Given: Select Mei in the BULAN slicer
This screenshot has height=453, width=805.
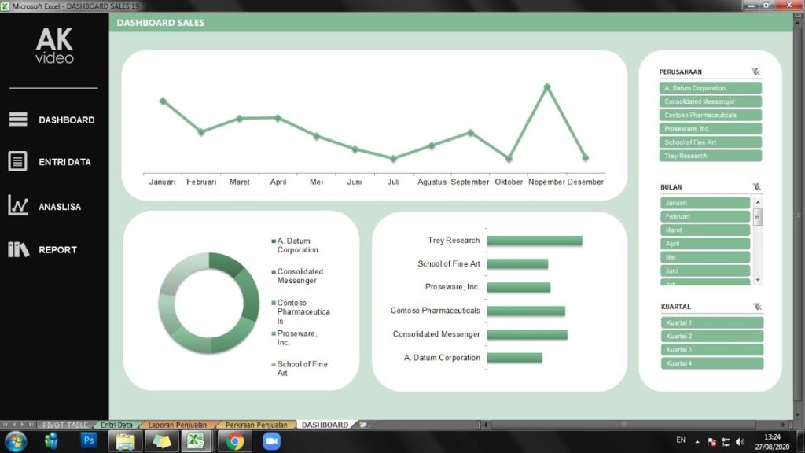Looking at the screenshot, I should 705,257.
